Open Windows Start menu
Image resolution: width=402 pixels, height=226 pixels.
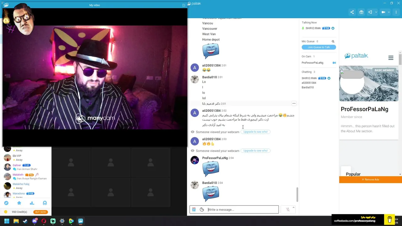pyautogui.click(x=7, y=221)
